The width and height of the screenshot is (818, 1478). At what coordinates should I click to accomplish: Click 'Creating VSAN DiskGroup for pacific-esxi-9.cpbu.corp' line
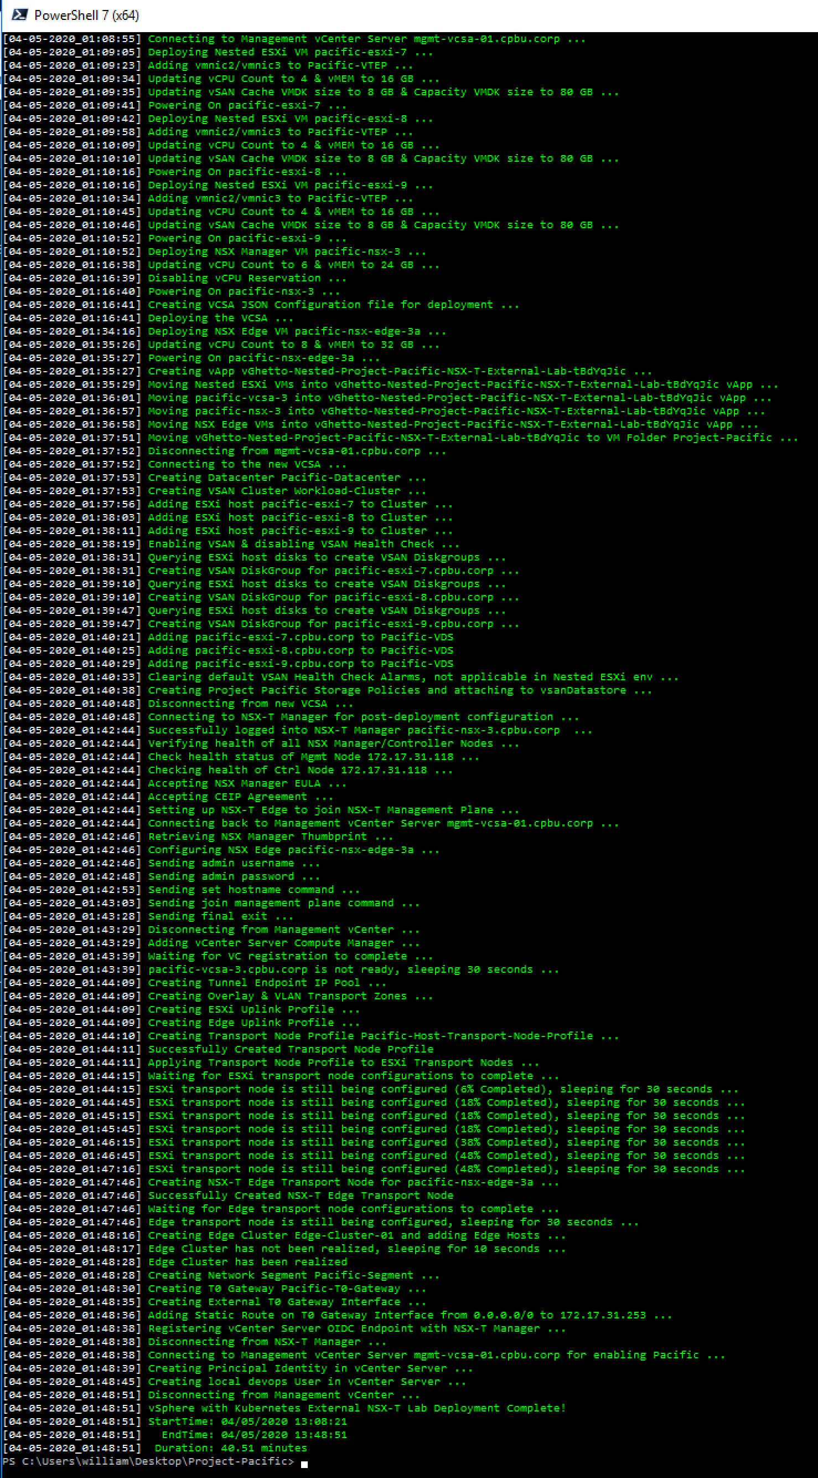tap(261, 624)
